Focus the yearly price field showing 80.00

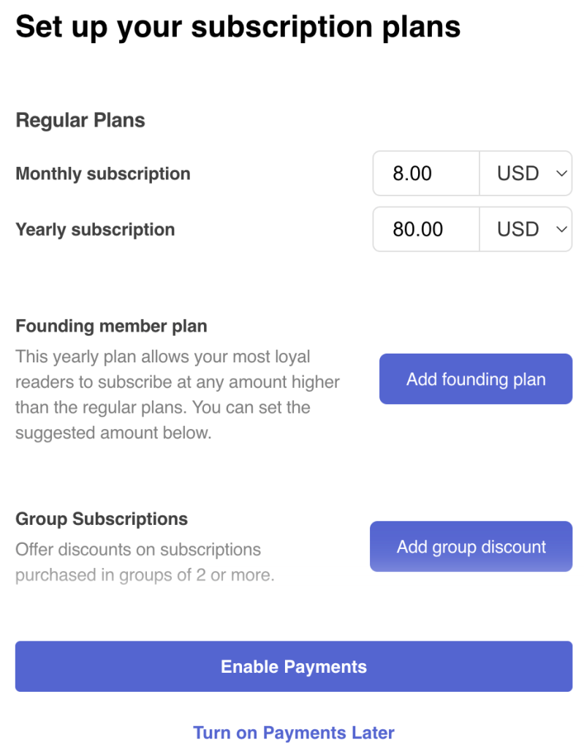[426, 229]
